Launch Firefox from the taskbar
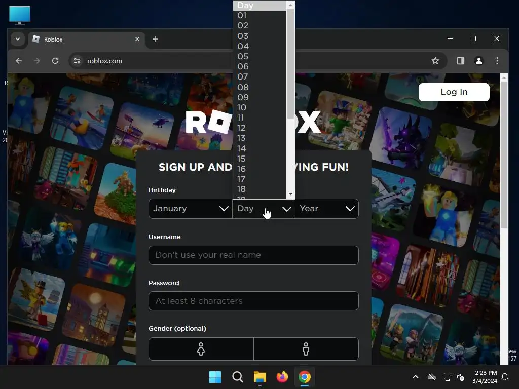This screenshot has width=519, height=389. pyautogui.click(x=282, y=377)
